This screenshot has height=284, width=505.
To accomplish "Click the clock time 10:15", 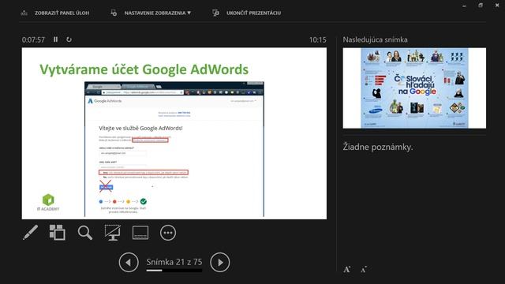I will click(x=317, y=40).
